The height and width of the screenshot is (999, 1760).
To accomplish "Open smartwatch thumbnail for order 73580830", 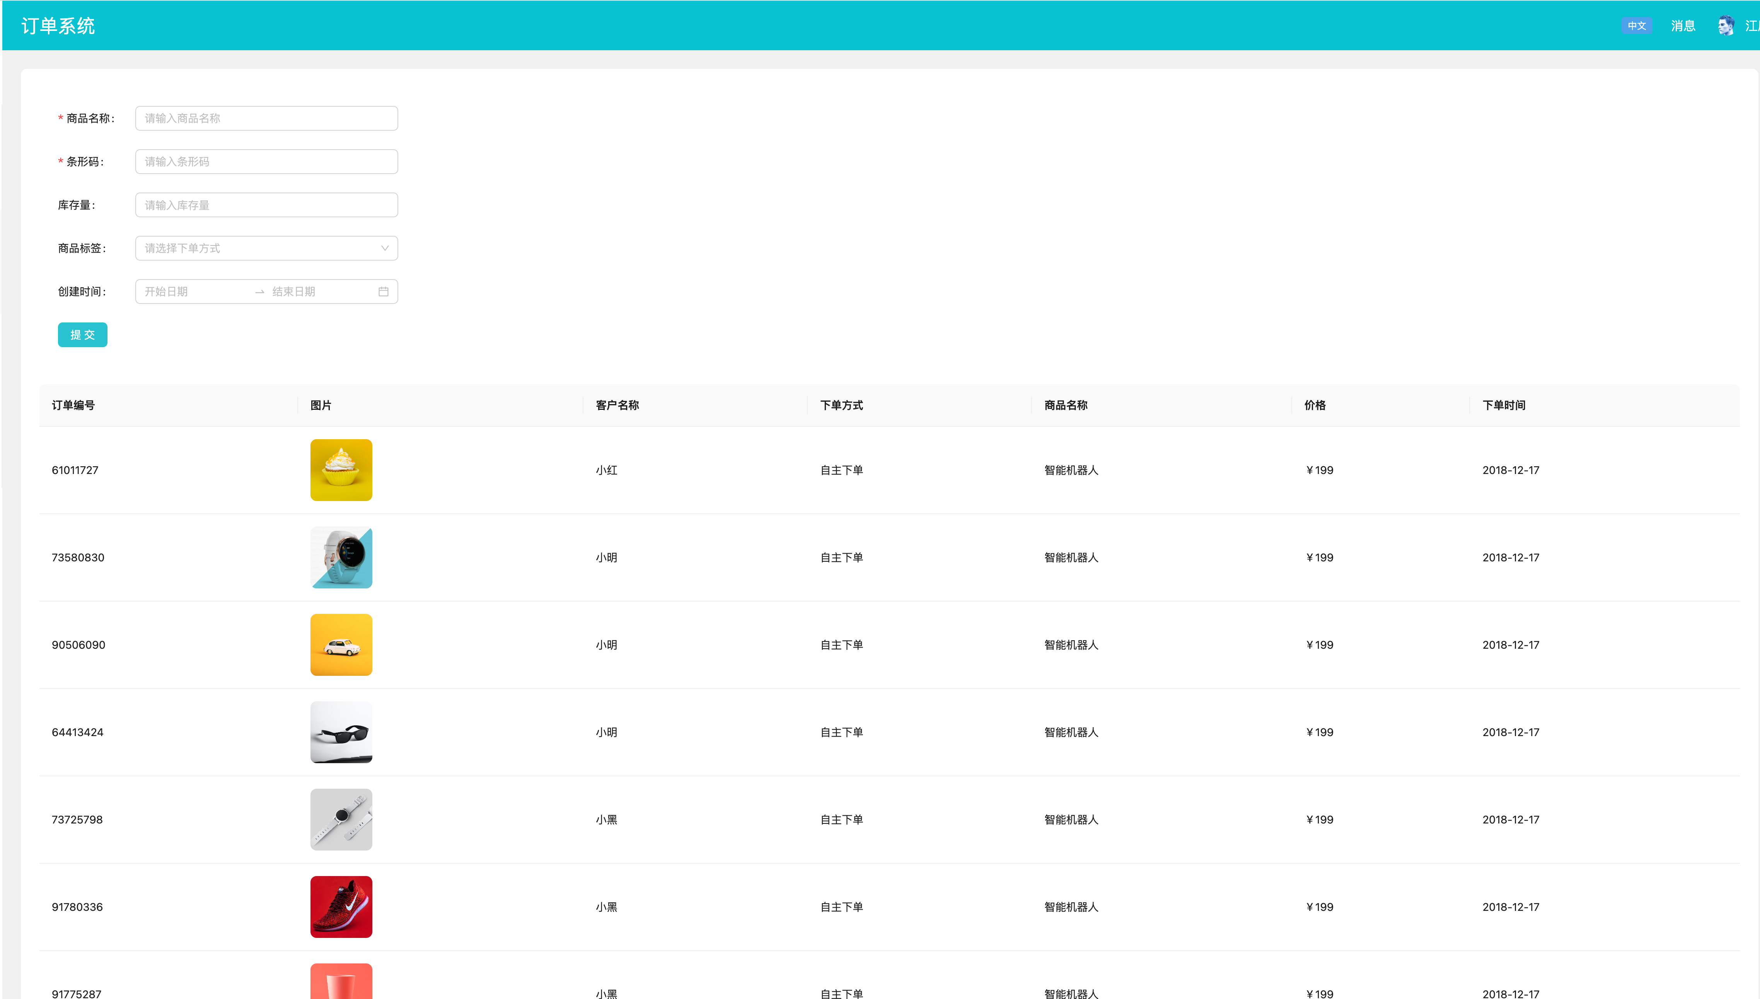I will (341, 557).
